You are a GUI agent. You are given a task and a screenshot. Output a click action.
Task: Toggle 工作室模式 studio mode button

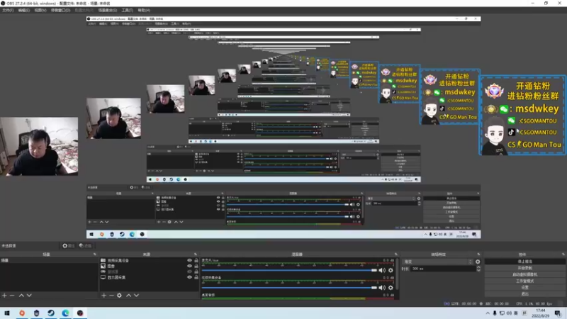pos(524,281)
